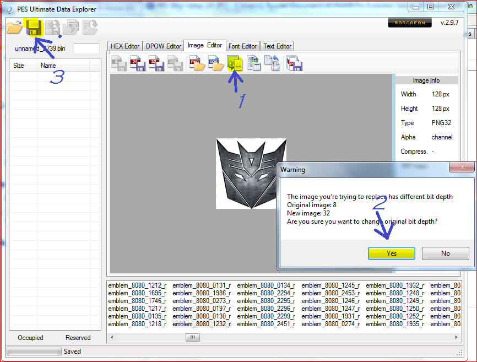Image resolution: width=477 pixels, height=362 pixels.
Task: Select emblem_8080_1932_r entry
Action: tap(395, 285)
